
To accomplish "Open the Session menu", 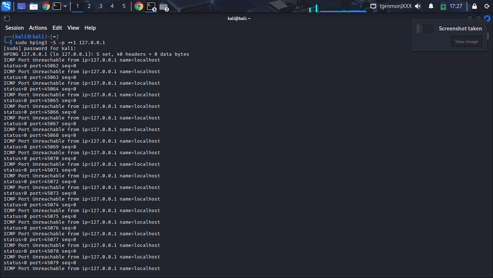I will (x=14, y=28).
